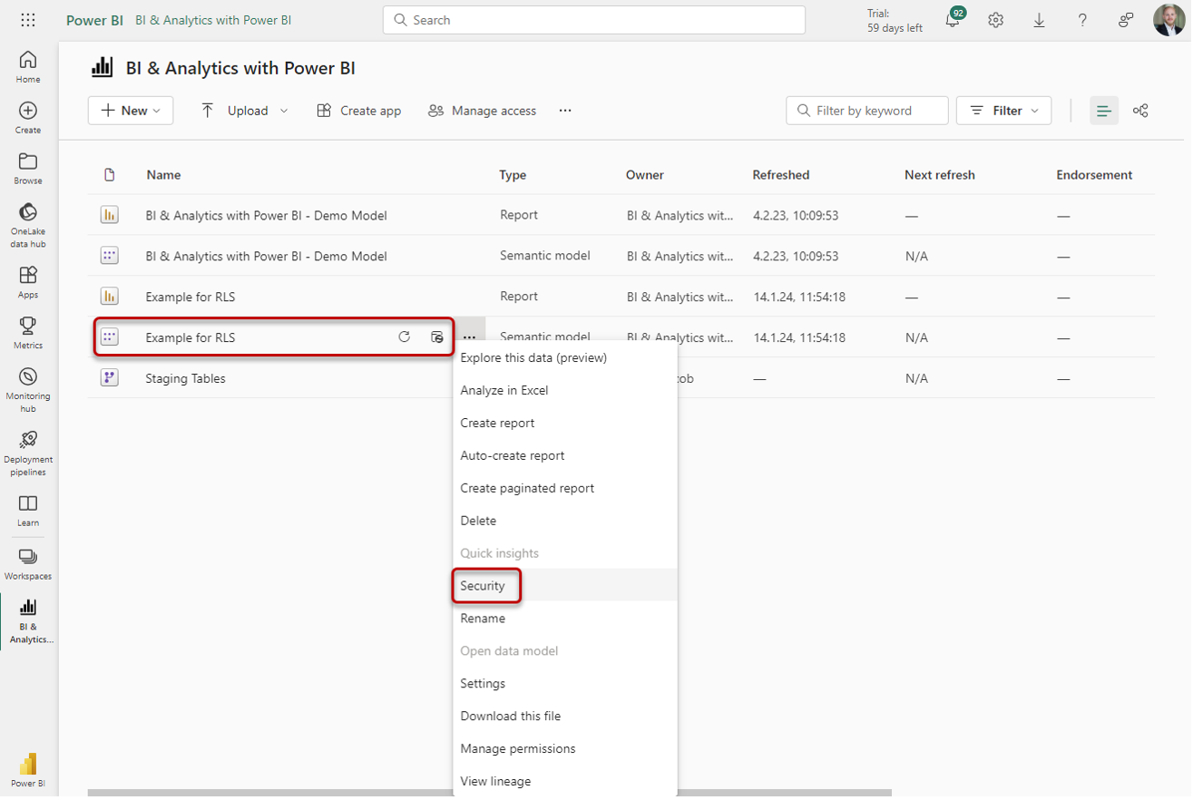The height and width of the screenshot is (800, 1193).
Task: Click the Create app button
Action: tap(359, 111)
